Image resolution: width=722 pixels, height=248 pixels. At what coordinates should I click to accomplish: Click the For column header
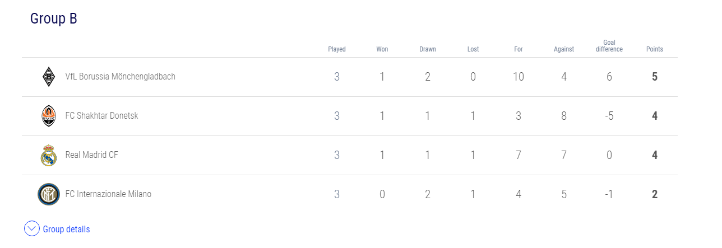click(519, 49)
